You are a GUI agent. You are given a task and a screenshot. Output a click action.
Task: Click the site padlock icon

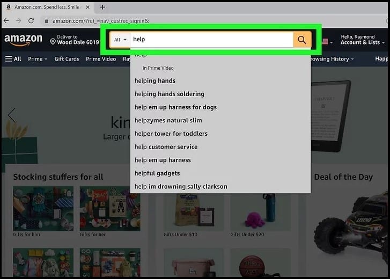point(47,21)
